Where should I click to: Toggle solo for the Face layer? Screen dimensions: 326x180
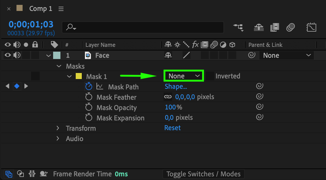tap(26, 55)
